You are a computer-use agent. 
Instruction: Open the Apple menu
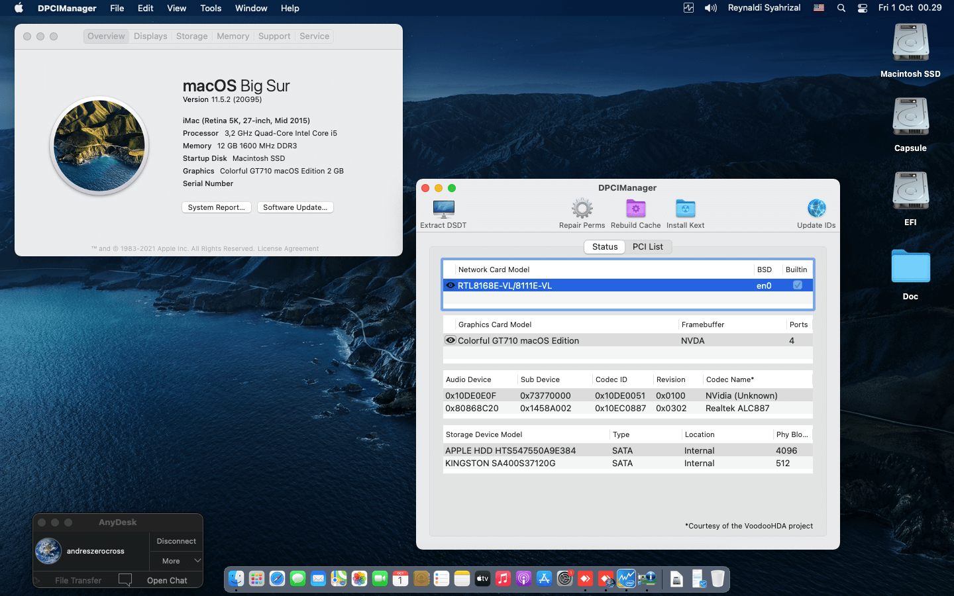point(19,8)
